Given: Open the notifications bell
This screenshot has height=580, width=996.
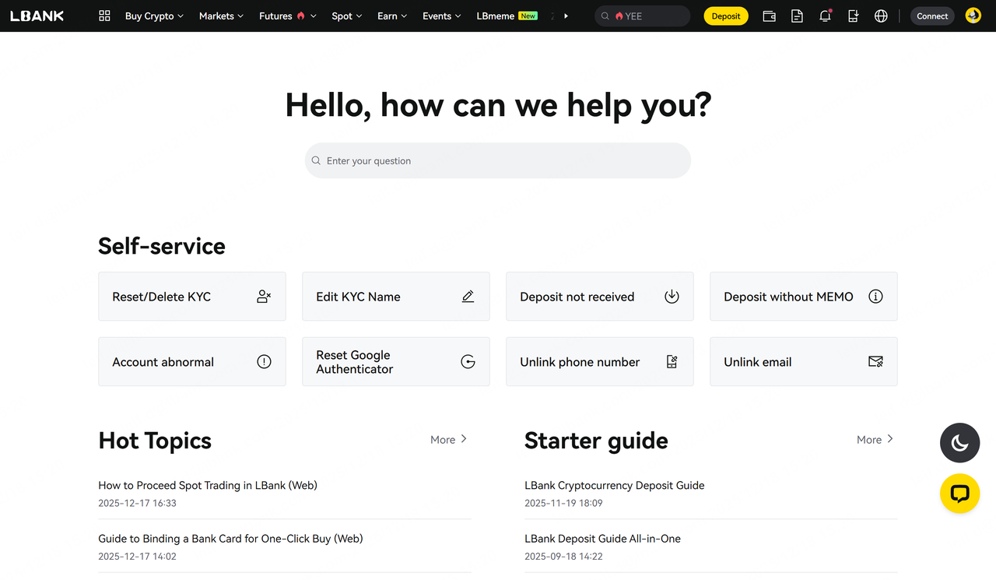Looking at the screenshot, I should 825,16.
